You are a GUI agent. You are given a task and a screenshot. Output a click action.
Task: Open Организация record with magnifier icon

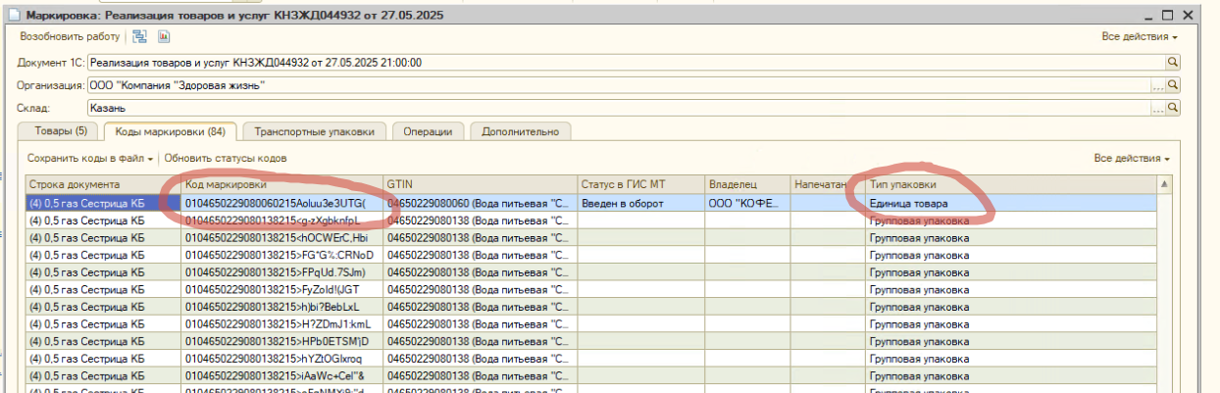click(x=1171, y=84)
